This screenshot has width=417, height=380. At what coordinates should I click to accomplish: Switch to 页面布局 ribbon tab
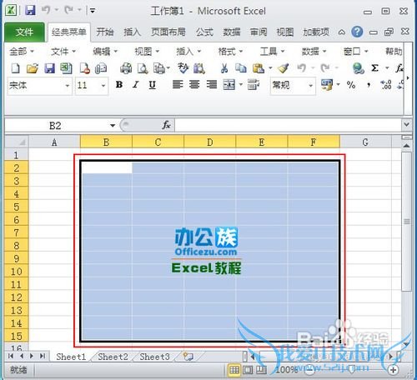tap(168, 32)
